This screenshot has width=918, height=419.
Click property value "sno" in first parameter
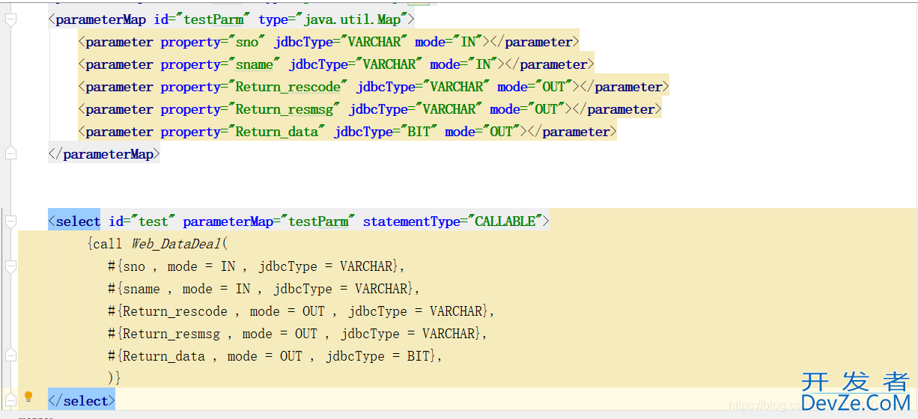click(x=247, y=42)
